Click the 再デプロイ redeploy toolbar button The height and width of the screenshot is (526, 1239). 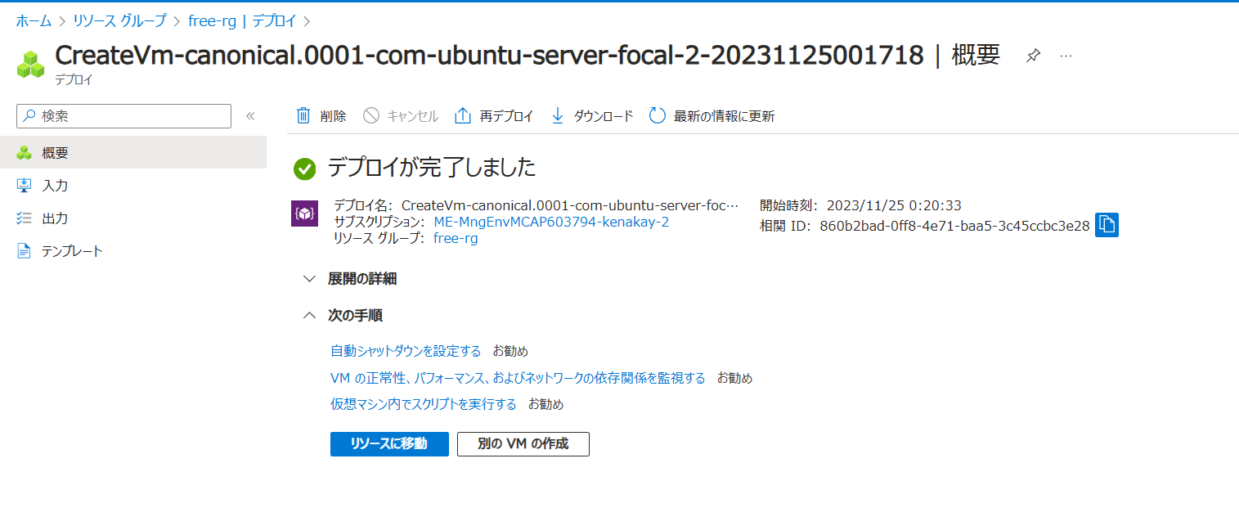click(x=494, y=116)
